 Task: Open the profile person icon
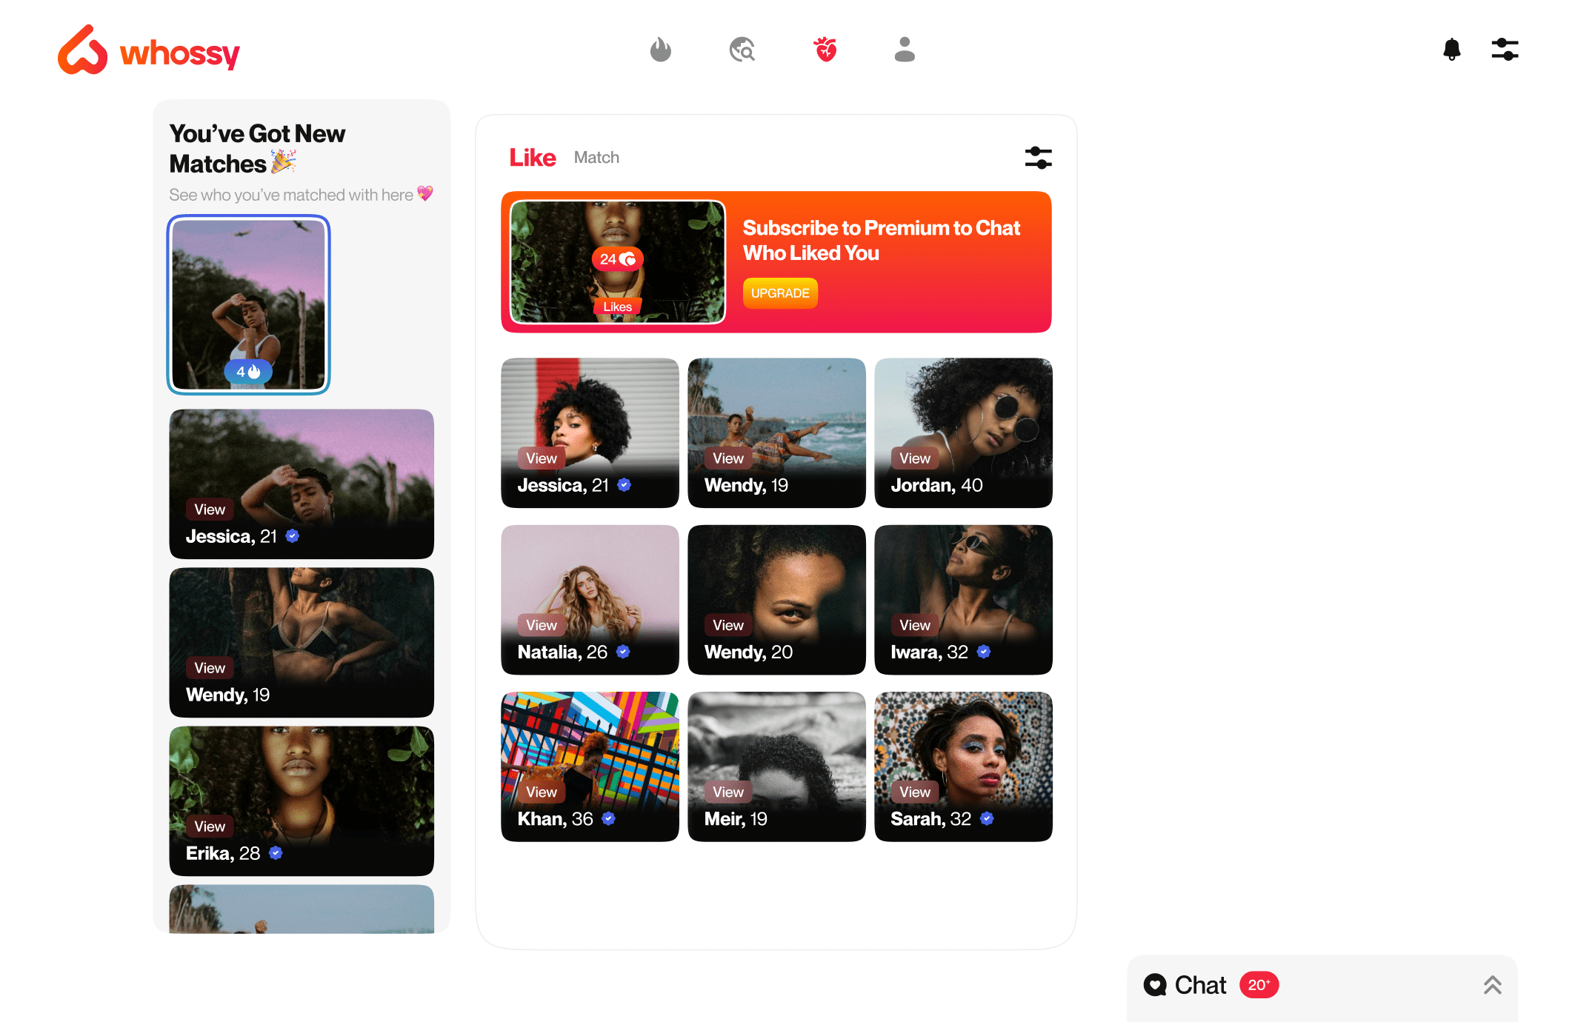(905, 50)
